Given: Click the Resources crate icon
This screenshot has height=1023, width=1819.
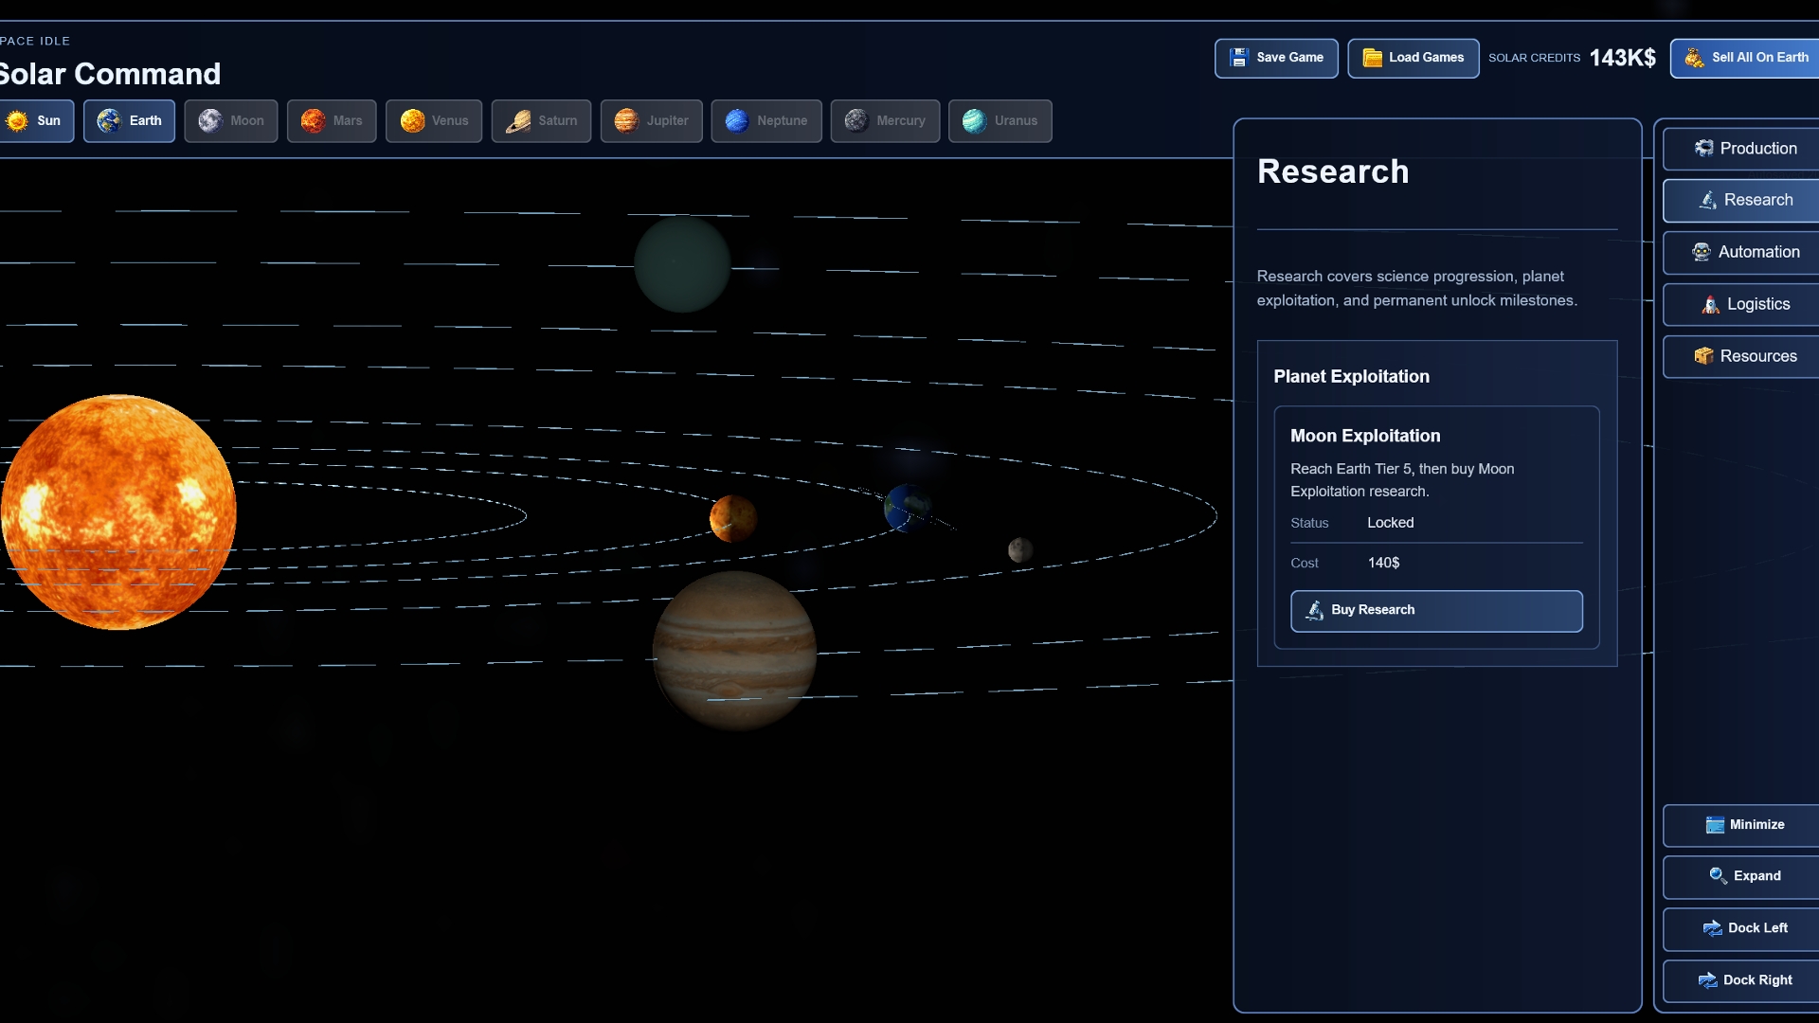Looking at the screenshot, I should tap(1703, 356).
